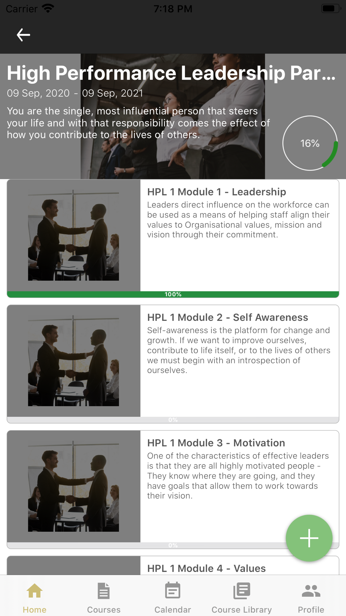Open the Calendar icon in bottom bar
This screenshot has width=346, height=616.
pos(173,590)
